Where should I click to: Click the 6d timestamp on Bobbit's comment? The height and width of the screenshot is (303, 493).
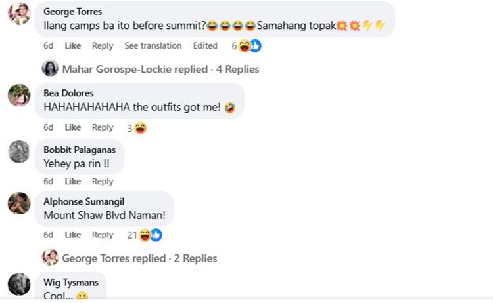tap(48, 181)
